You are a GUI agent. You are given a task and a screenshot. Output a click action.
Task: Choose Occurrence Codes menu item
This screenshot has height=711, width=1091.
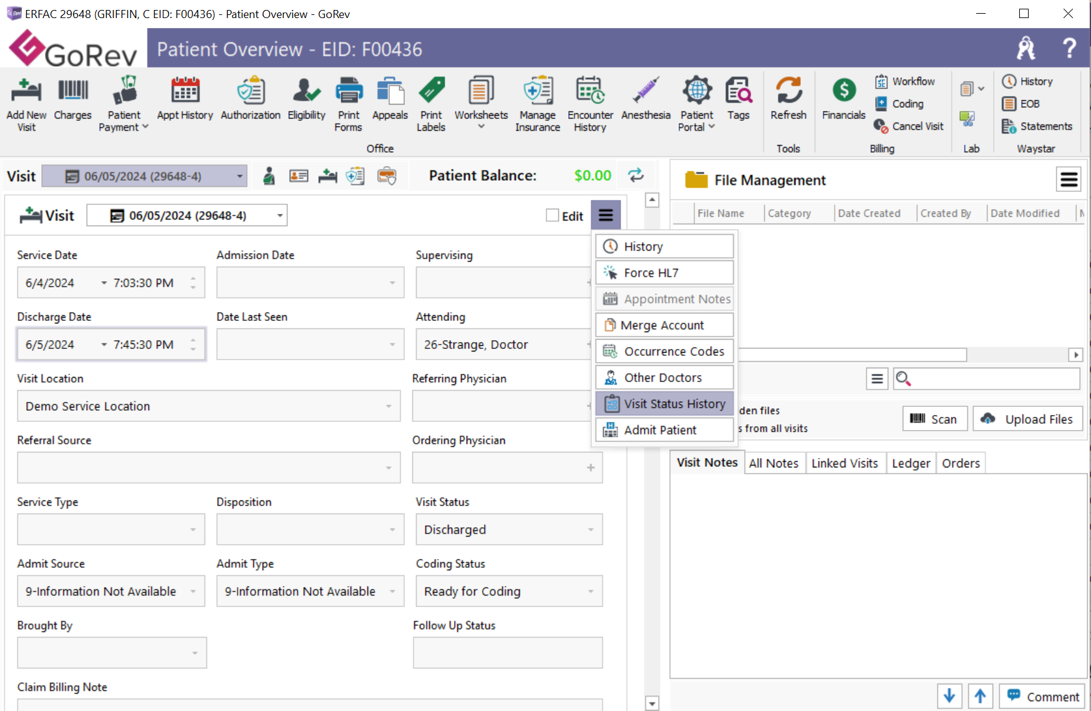click(x=664, y=351)
